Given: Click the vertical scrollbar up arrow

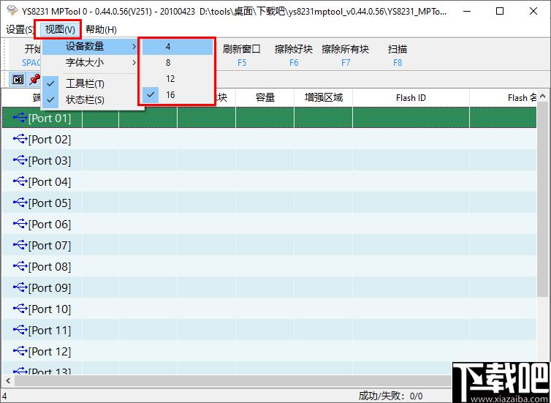Looking at the screenshot, I should click(x=543, y=96).
